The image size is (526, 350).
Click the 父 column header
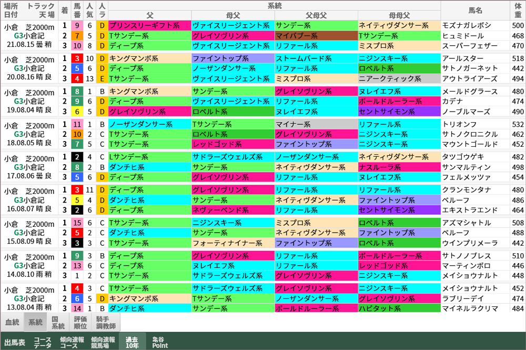point(149,15)
